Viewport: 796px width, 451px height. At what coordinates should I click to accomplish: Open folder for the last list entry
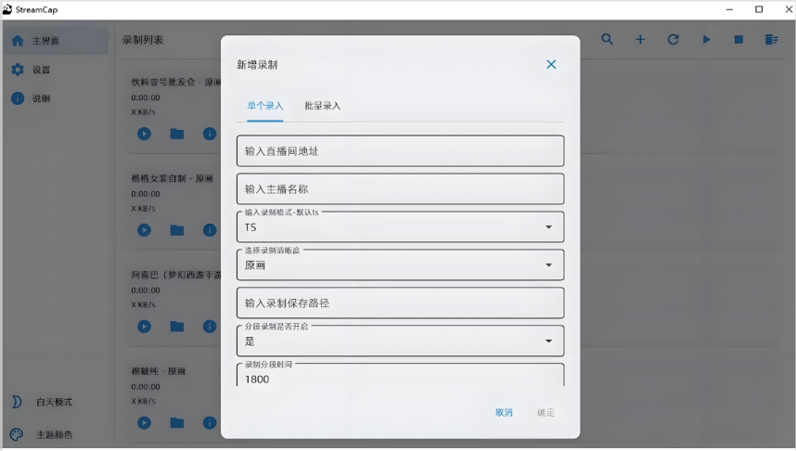click(176, 422)
